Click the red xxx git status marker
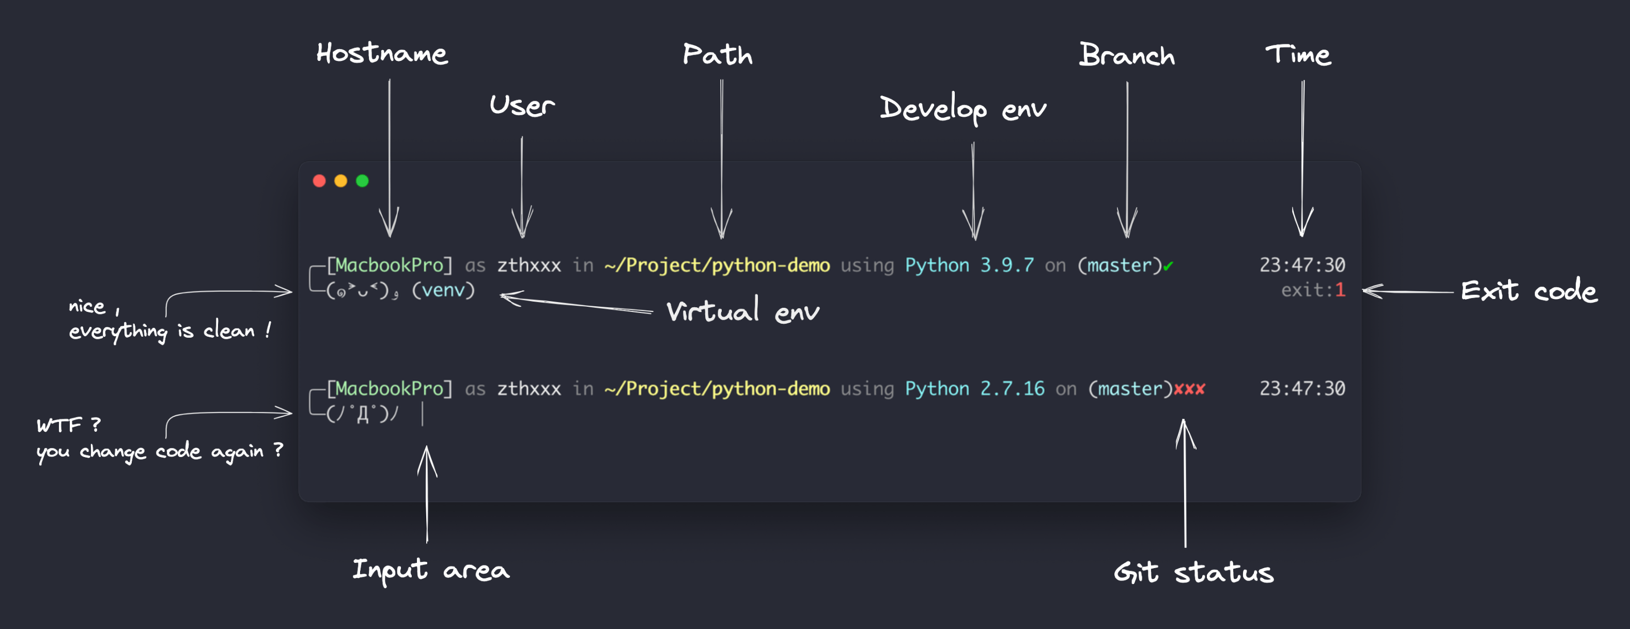 point(1189,388)
